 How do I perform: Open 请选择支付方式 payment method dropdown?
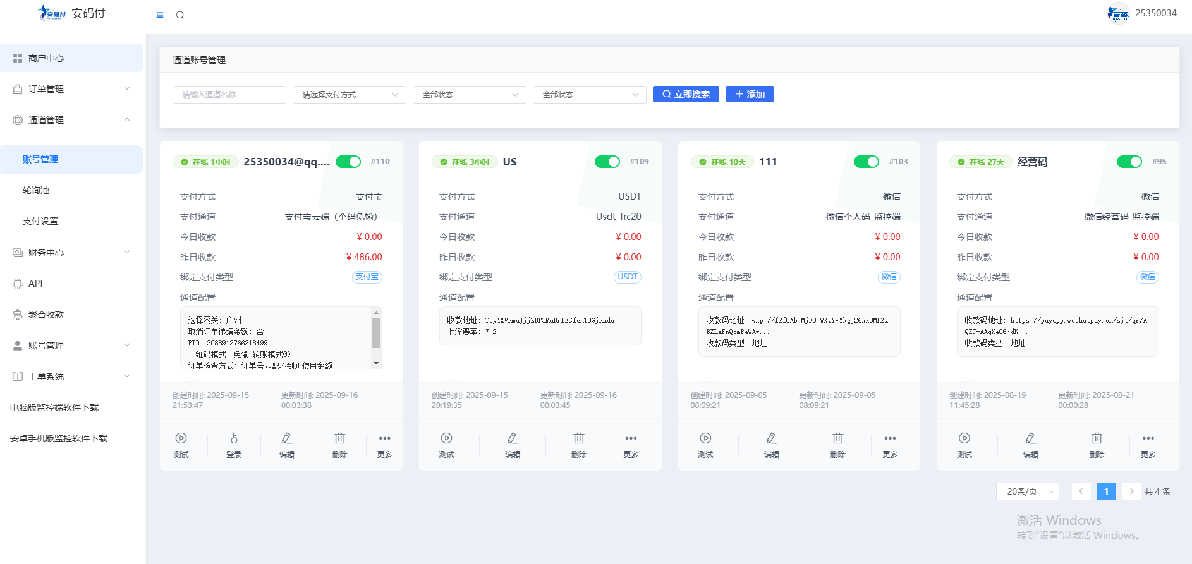[x=350, y=95]
